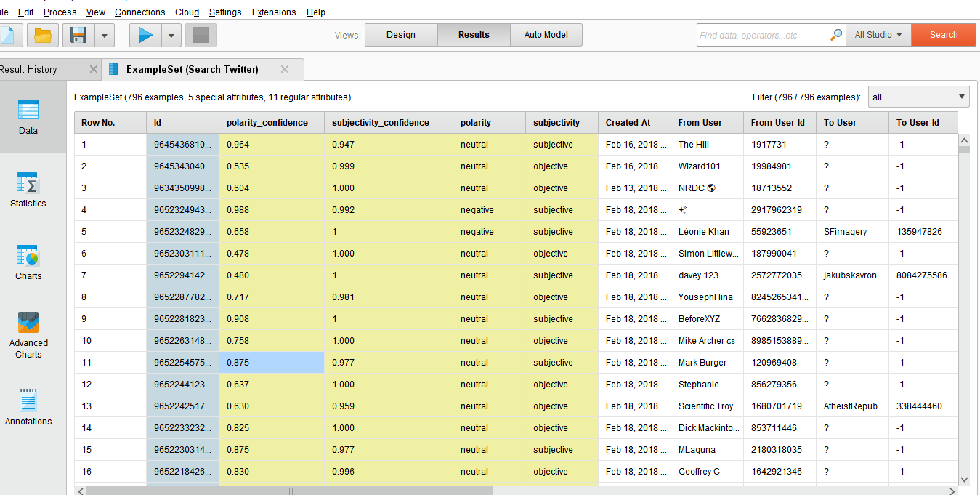Sort by the From-User column header
This screenshot has height=495, width=980.
pos(708,123)
